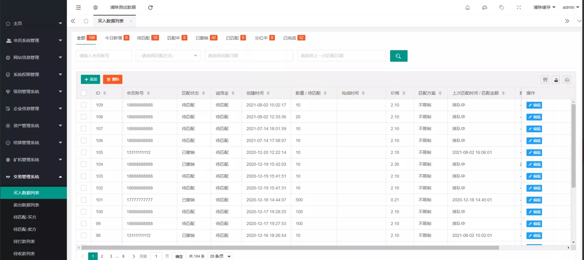Expand 资产管理系统 sidebar menu
The width and height of the screenshot is (584, 260).
(x=33, y=126)
